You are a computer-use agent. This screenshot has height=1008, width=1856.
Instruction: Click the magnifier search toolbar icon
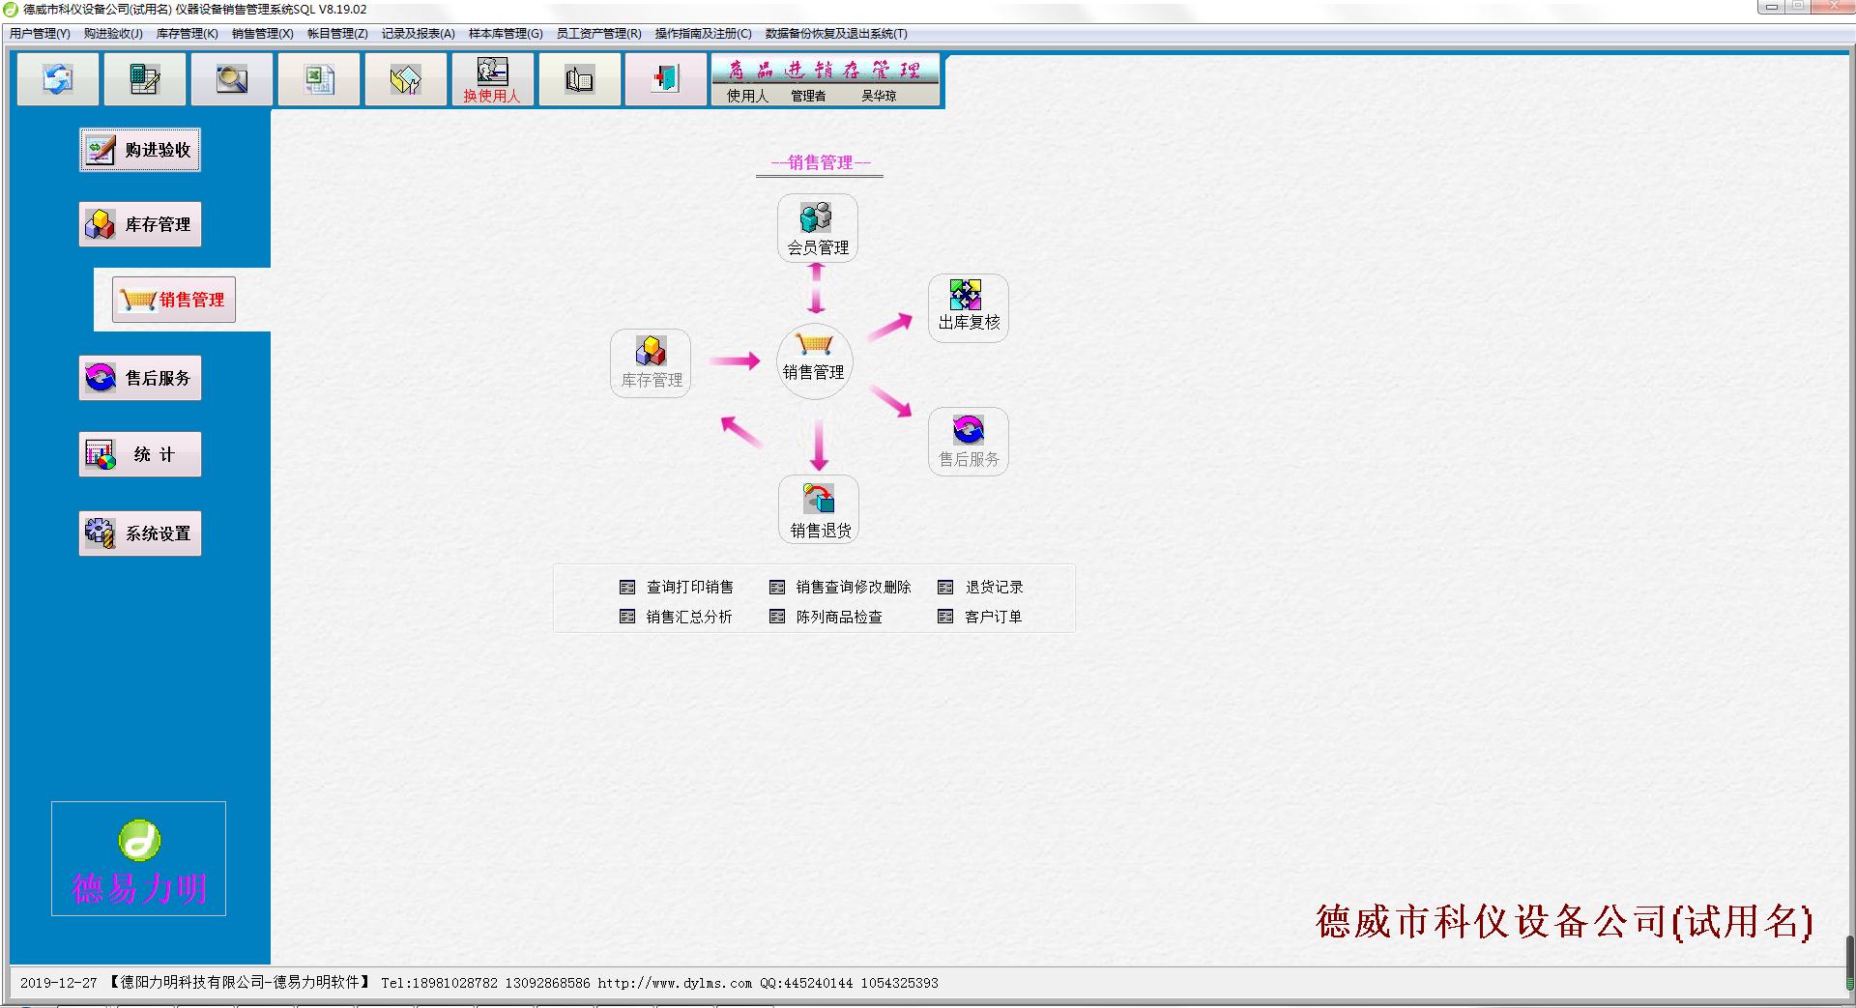(x=232, y=78)
